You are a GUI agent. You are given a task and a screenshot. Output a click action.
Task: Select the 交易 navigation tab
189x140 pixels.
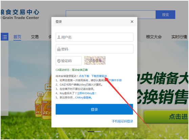(x=35, y=37)
